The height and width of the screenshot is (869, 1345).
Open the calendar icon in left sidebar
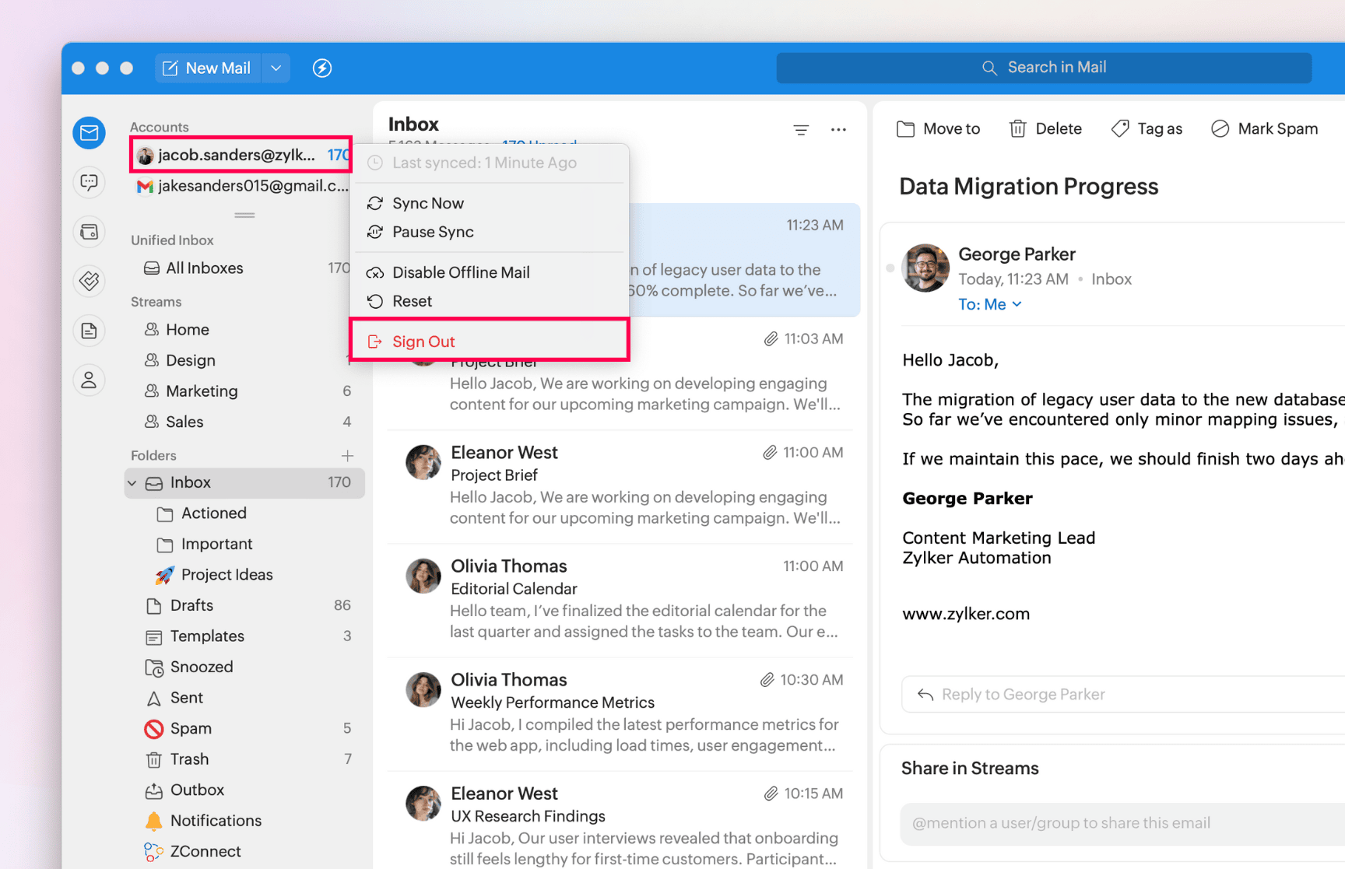(90, 232)
